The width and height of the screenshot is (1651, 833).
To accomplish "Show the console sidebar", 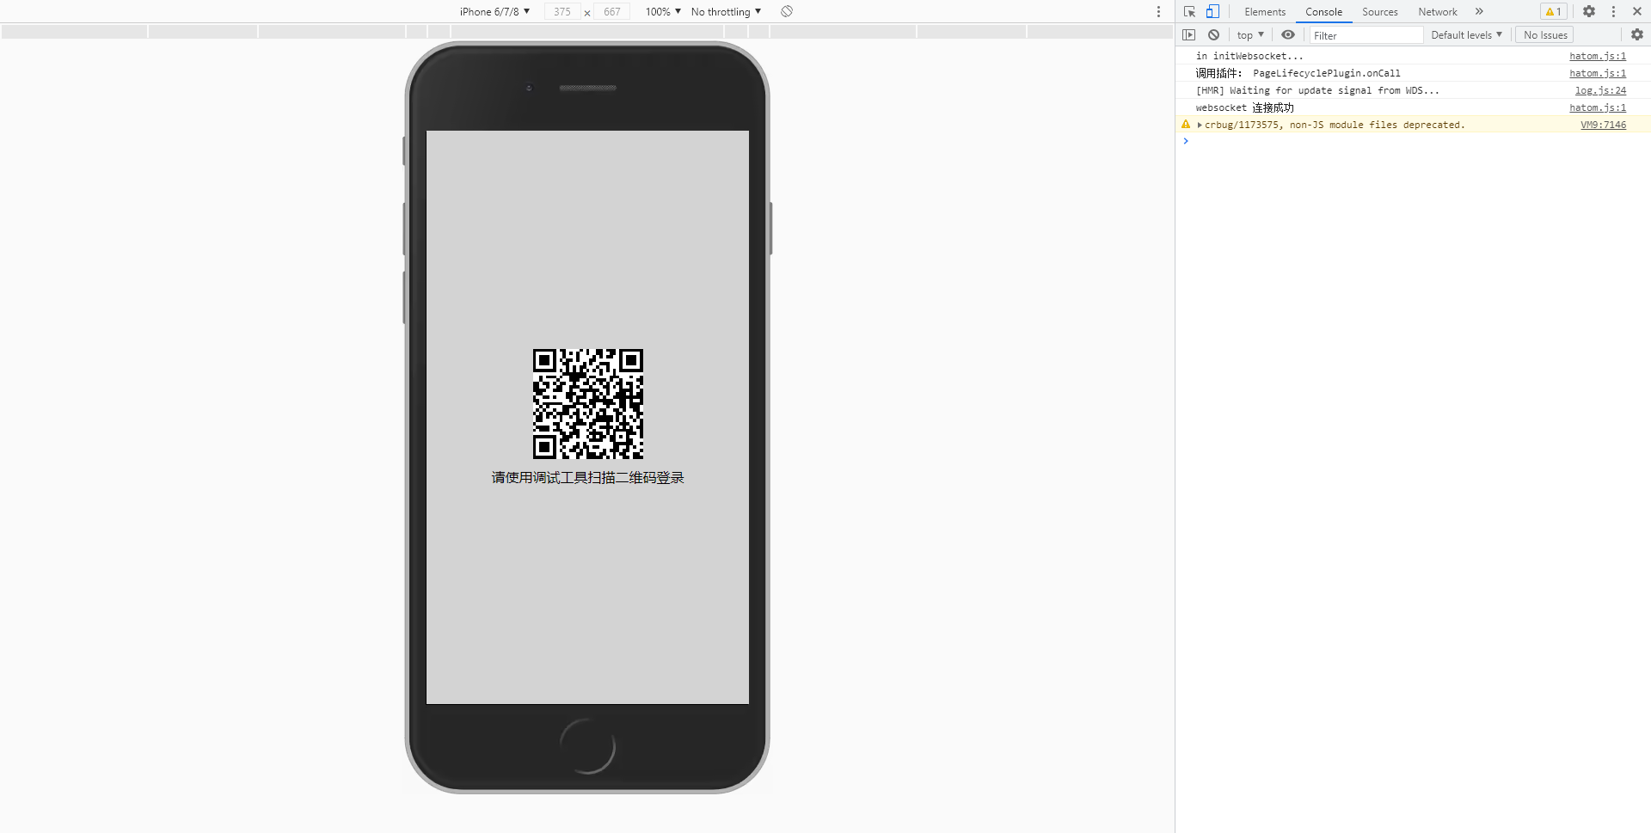I will pyautogui.click(x=1188, y=34).
